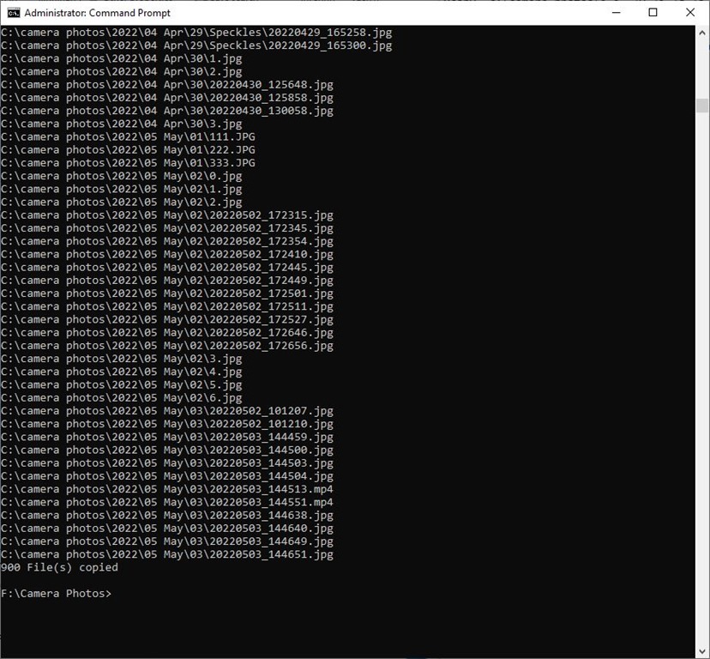
Task: Click the 20220503_144551.mp4 file path line
Action: point(167,502)
